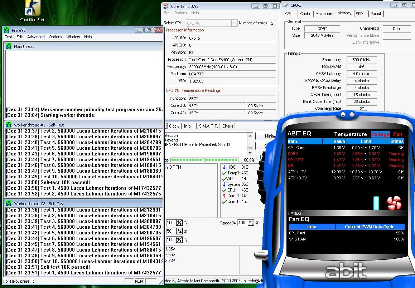This screenshot has width=415, height=288.
Task: Open the Window menu in Prime95
Action: [73, 37]
